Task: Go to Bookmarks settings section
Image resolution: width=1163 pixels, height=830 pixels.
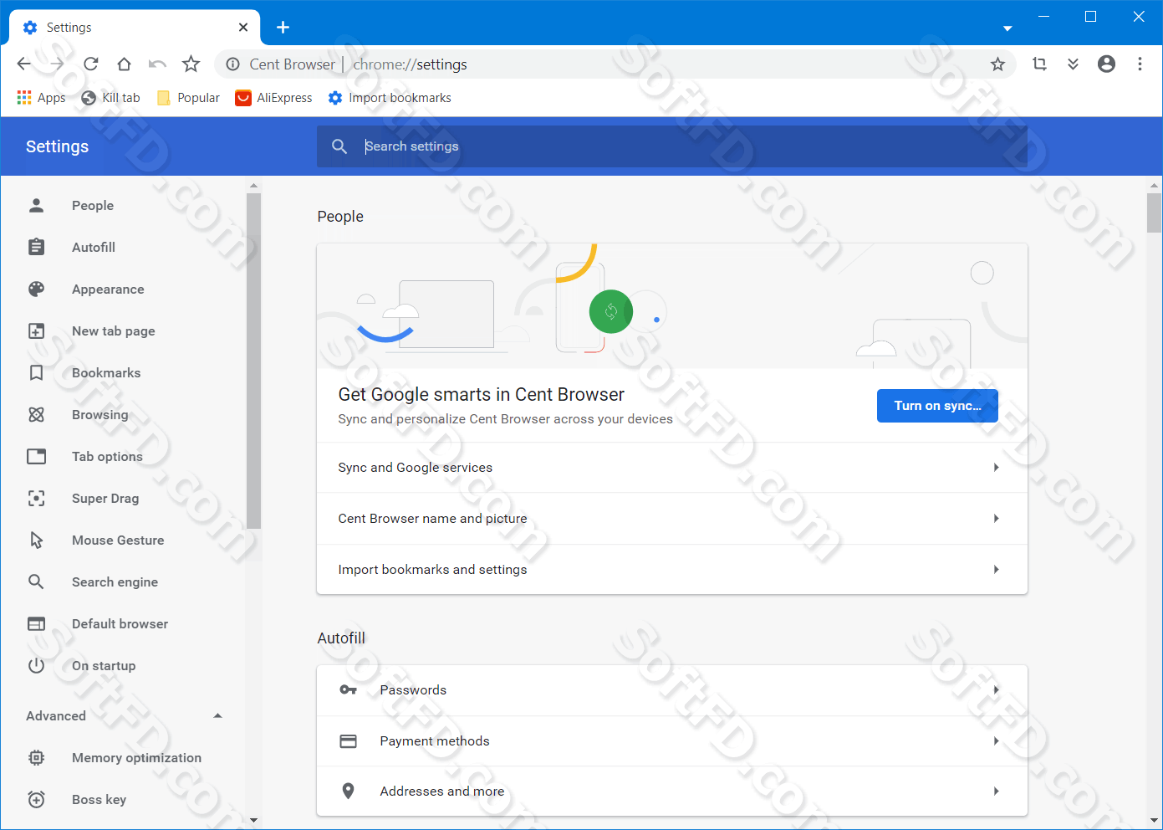Action: [106, 373]
